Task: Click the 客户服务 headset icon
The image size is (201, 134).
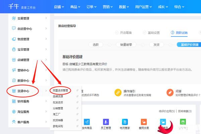Action: pyautogui.click(x=14, y=122)
